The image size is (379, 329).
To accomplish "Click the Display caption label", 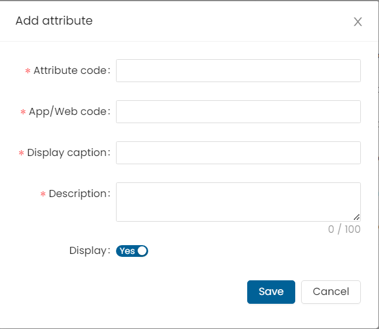I will (69, 153).
